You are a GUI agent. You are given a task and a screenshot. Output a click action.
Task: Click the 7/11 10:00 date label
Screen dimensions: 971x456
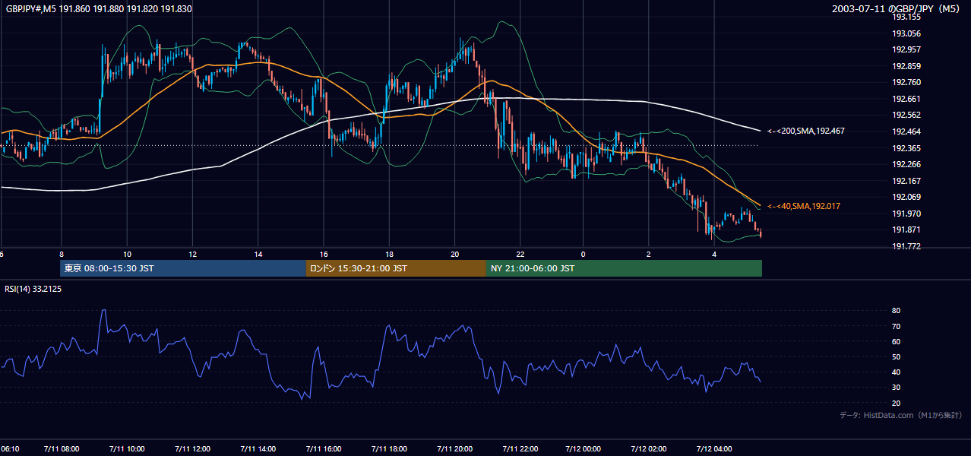coord(127,448)
